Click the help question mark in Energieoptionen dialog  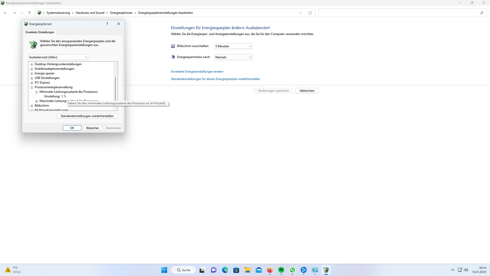tap(107, 24)
